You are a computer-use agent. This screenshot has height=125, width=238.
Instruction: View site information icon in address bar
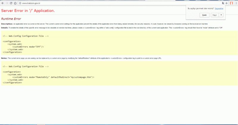click(x=20, y=3)
